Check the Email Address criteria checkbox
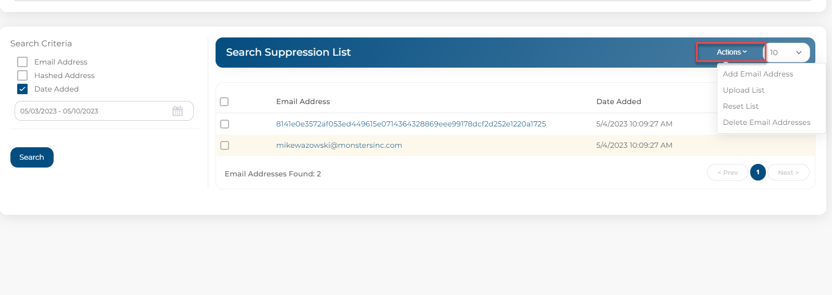 [x=22, y=62]
